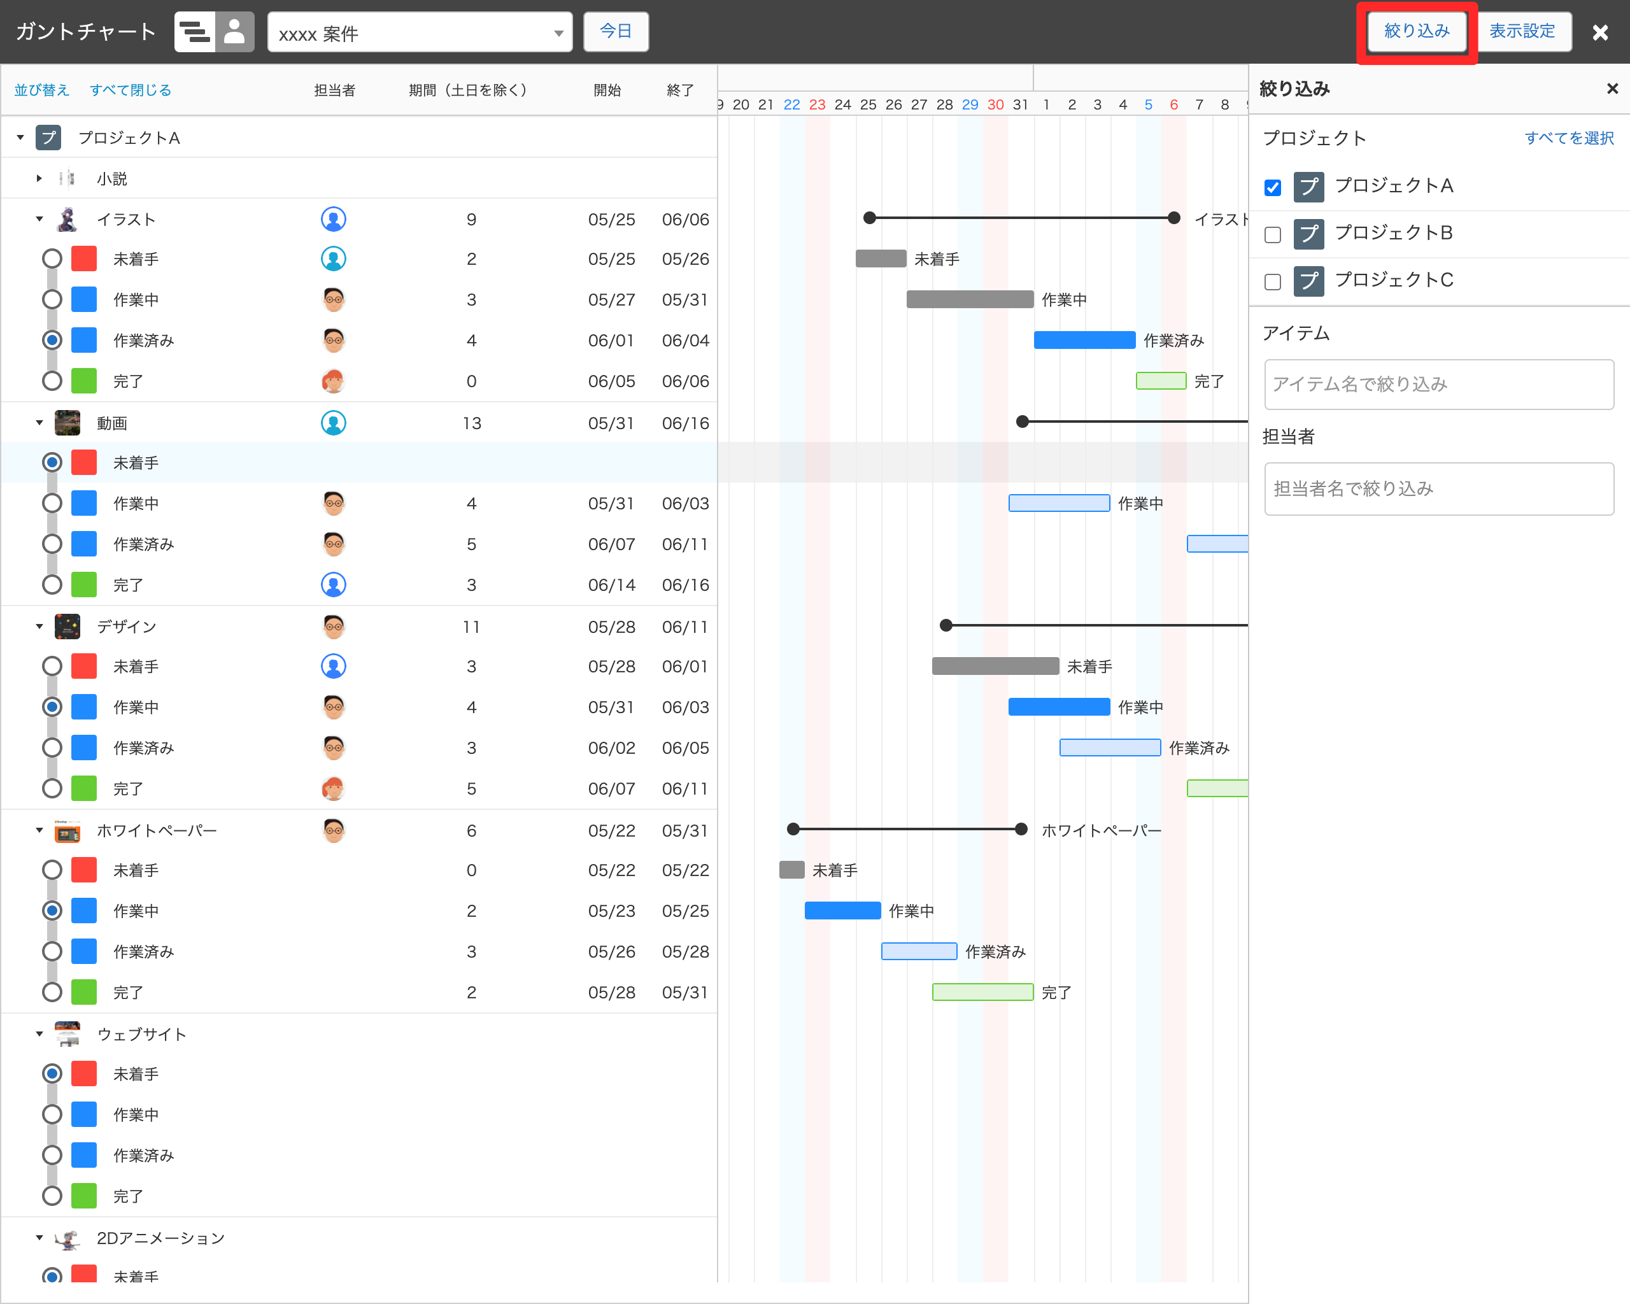Image resolution: width=1630 pixels, height=1304 pixels.
Task: Close the 絞り込み filter panel
Action: tap(1612, 89)
